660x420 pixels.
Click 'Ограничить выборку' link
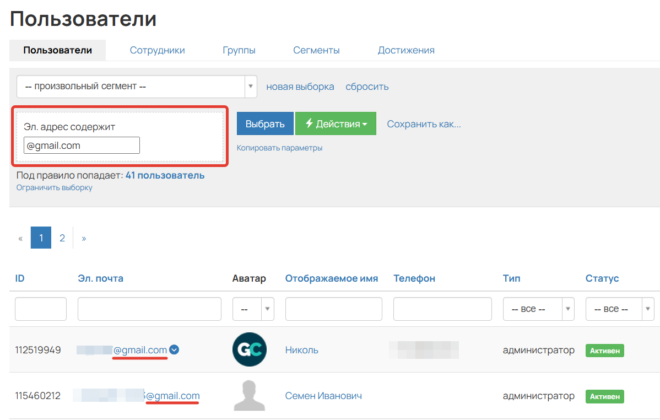click(54, 187)
